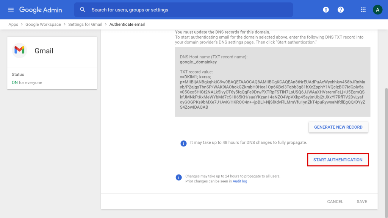Open the Google apps grid launcher
The image size is (388, 218).
click(x=363, y=9)
